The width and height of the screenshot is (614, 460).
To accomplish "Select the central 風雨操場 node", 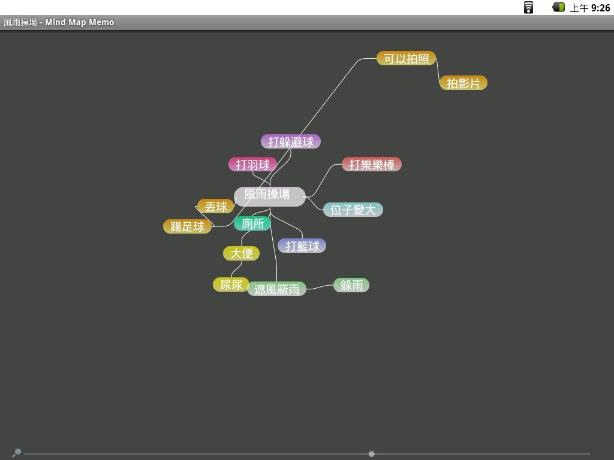I will 269,195.
